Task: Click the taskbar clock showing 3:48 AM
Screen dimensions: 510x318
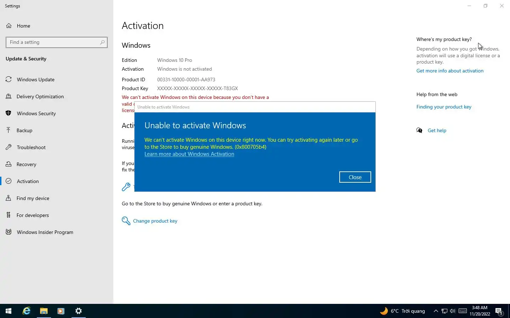Action: [480, 311]
